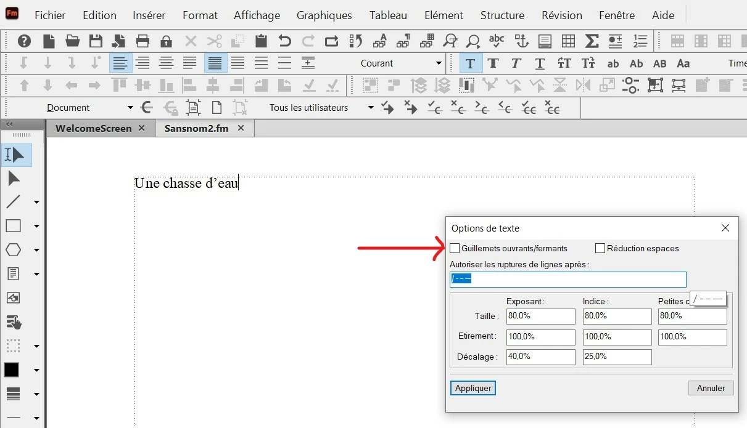Toggle fully justified alignment button
The width and height of the screenshot is (747, 428).
tap(216, 63)
